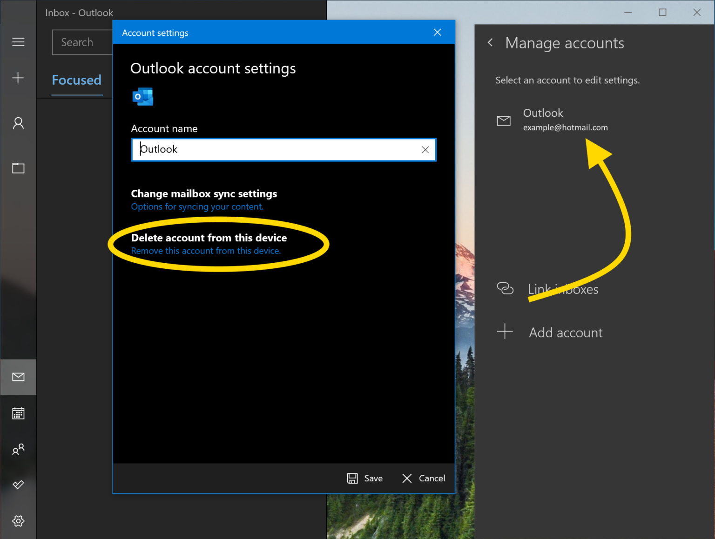Viewport: 715px width, 539px height.
Task: Open a new message with the plus icon
Action: [18, 78]
